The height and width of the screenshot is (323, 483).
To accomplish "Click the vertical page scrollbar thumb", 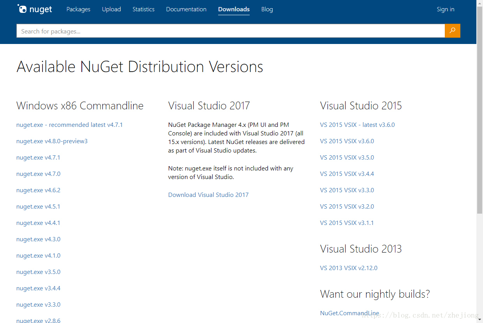I will 479,110.
